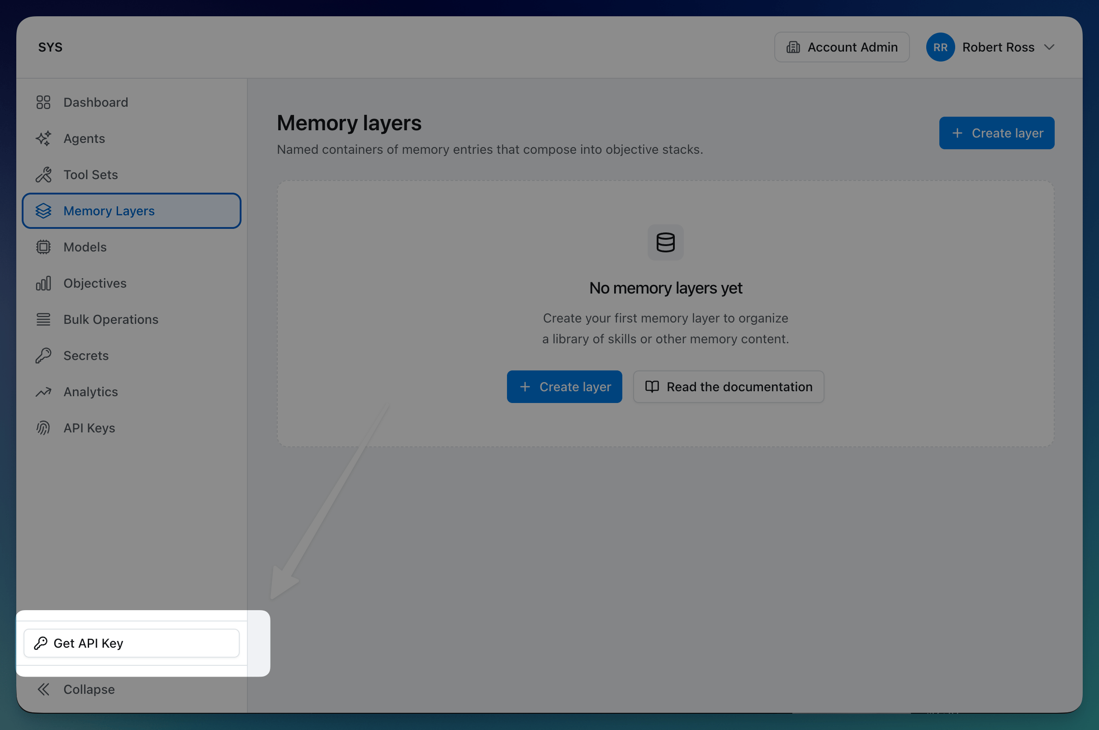Screen dimensions: 1099x730
Task: Click the book icon beside Read the documentation
Action: [652, 387]
